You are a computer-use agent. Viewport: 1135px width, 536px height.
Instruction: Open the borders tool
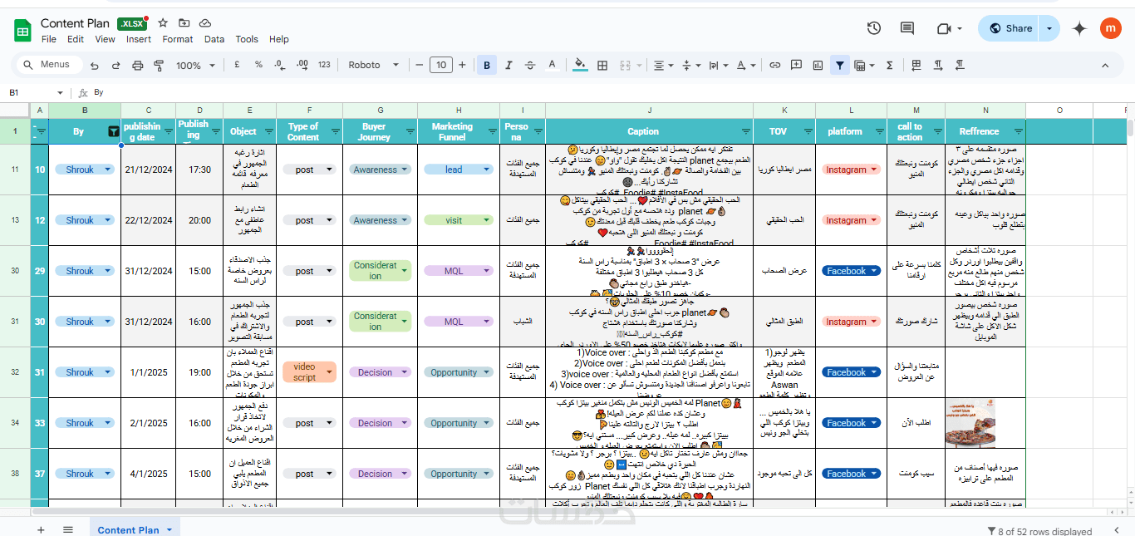click(x=602, y=65)
